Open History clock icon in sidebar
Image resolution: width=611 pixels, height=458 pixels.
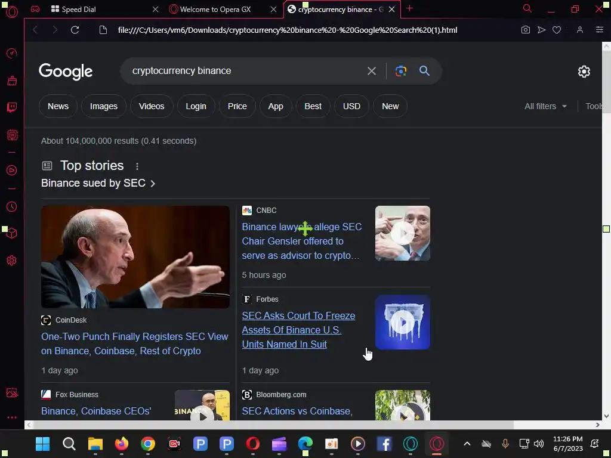tap(12, 206)
